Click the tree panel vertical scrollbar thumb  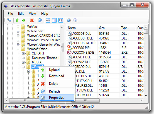tap(62, 47)
